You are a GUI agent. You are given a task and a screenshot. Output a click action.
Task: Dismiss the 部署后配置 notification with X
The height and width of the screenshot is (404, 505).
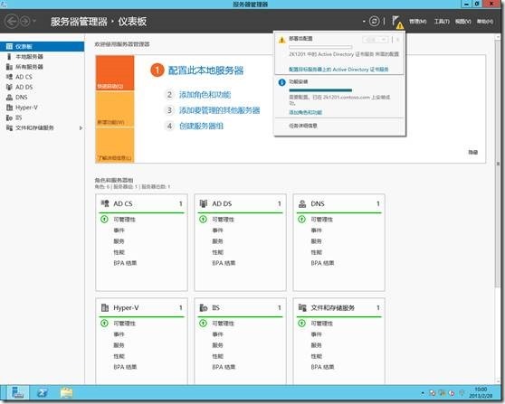398,40
